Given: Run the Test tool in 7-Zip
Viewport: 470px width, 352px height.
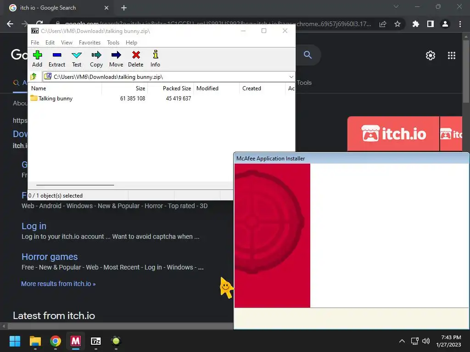Looking at the screenshot, I should click(x=77, y=59).
